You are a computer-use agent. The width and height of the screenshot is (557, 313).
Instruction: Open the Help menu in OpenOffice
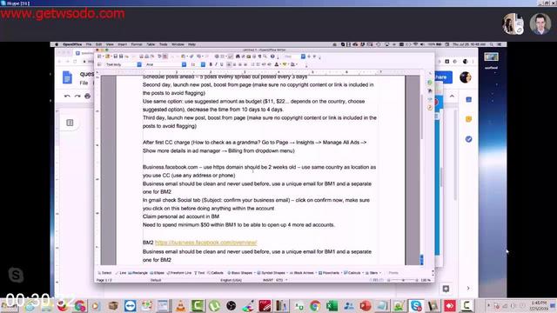(191, 44)
